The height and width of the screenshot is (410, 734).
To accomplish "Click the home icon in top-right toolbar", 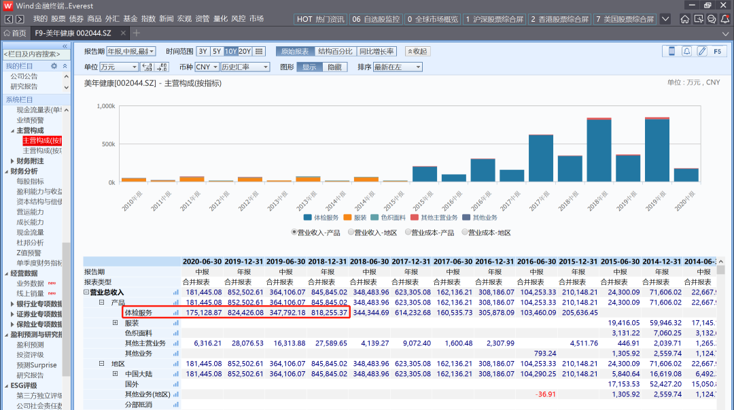I will click(685, 19).
